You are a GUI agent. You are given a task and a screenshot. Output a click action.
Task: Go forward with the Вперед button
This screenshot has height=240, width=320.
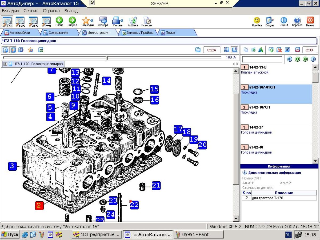pos(72,22)
